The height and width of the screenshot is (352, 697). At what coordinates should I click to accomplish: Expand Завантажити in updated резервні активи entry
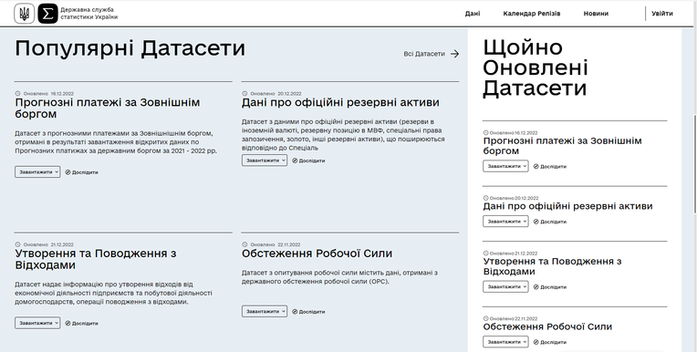click(505, 222)
